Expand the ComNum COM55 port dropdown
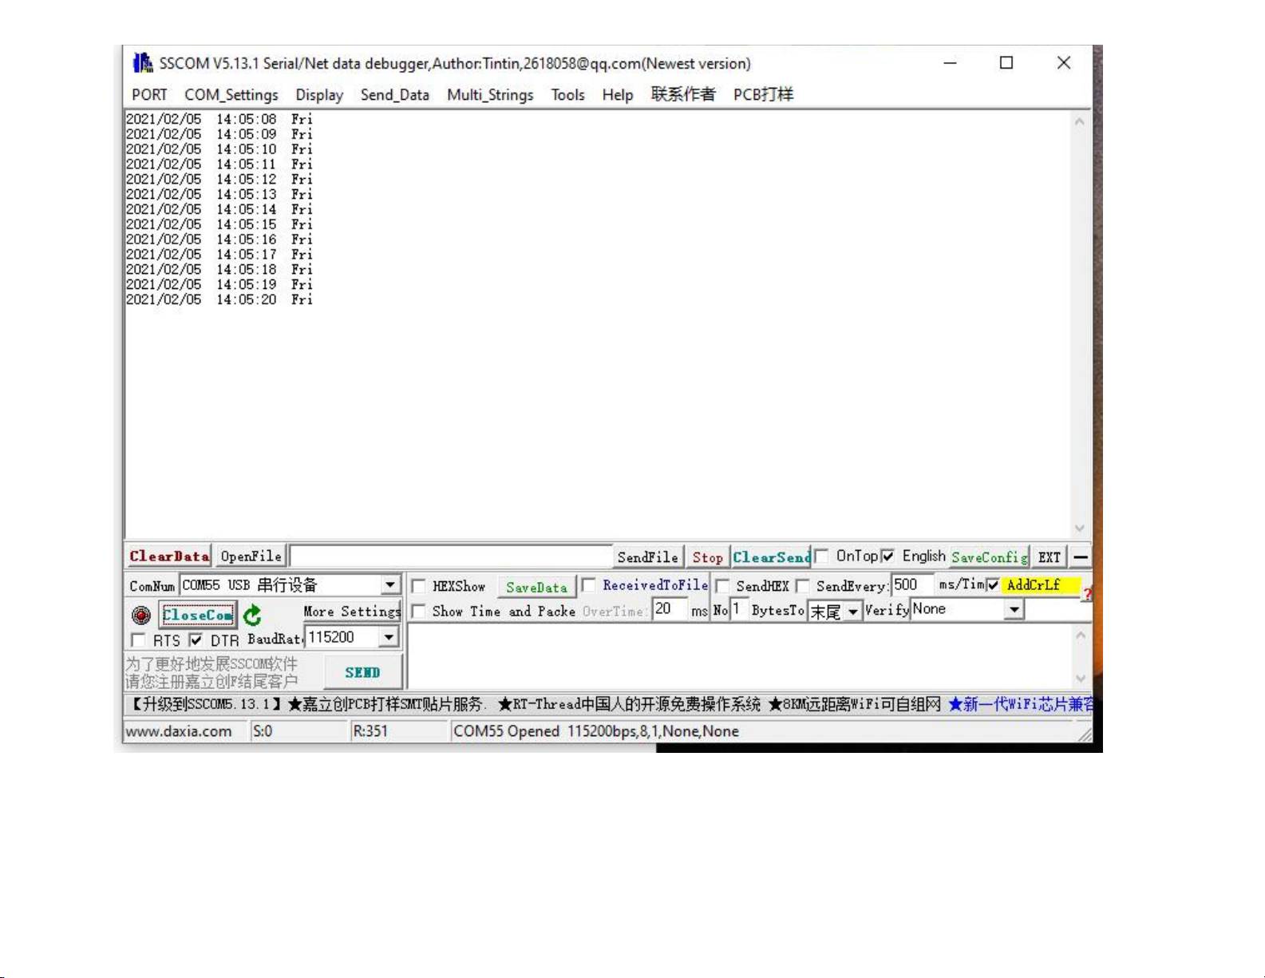The width and height of the screenshot is (1265, 978). click(390, 585)
